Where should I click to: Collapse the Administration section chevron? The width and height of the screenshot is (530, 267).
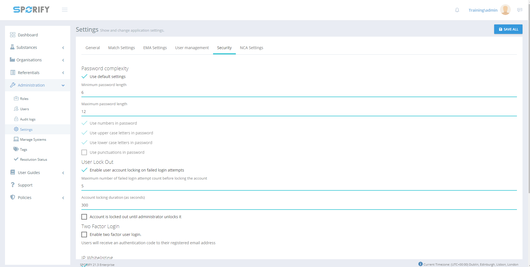tap(63, 85)
